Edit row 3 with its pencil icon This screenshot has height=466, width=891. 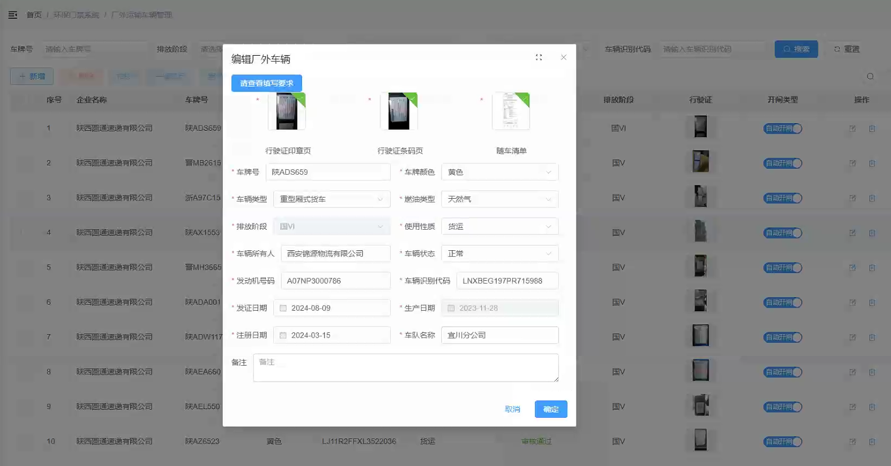tap(853, 198)
